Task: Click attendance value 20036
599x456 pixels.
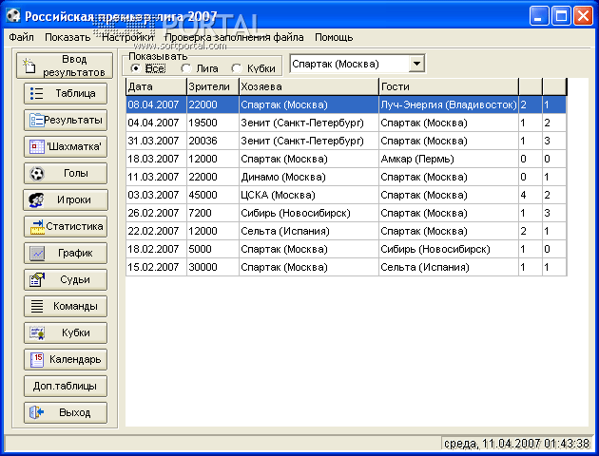Action: [x=213, y=141]
